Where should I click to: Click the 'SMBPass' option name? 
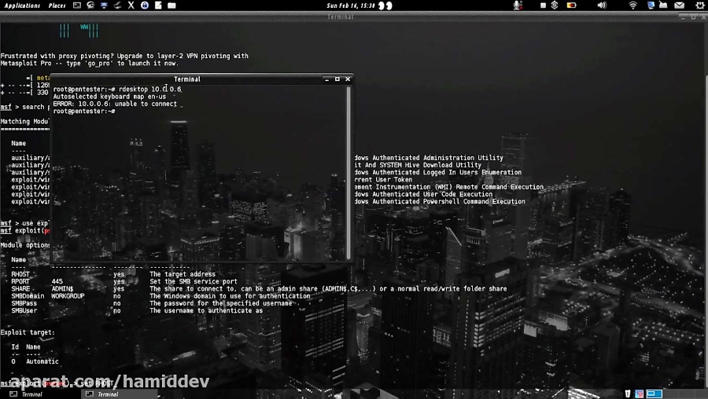(24, 303)
